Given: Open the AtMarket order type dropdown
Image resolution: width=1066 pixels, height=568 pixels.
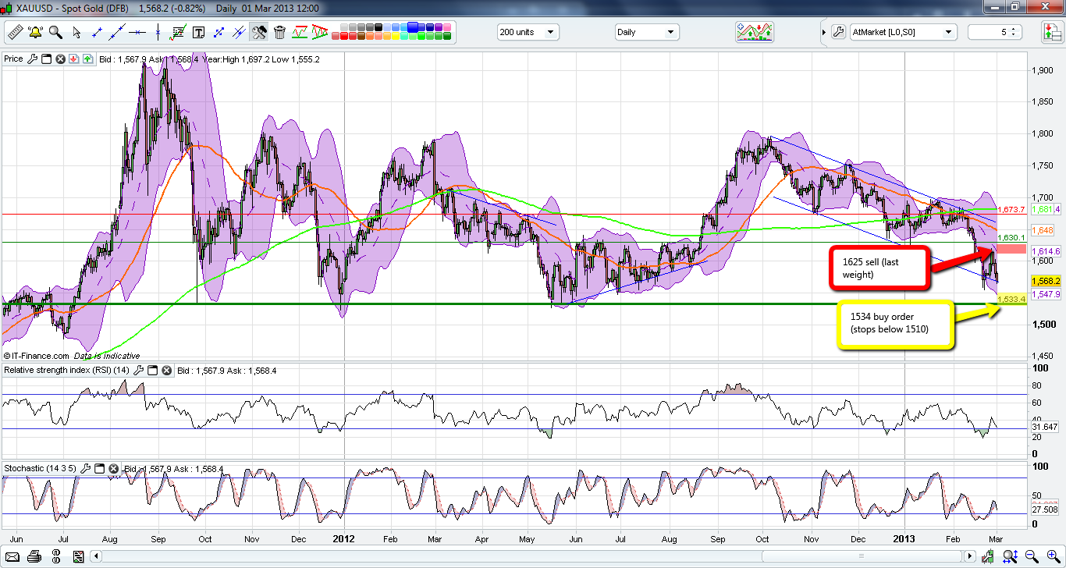Looking at the screenshot, I should tap(949, 32).
